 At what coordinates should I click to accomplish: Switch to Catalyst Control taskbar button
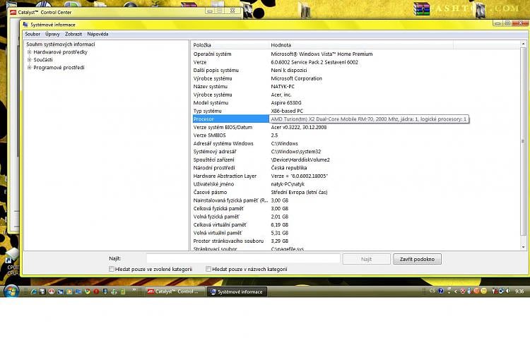click(x=175, y=291)
